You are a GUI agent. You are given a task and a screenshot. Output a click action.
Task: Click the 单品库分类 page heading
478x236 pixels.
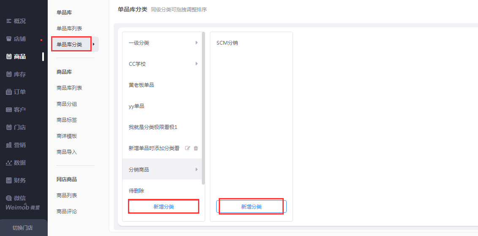click(133, 9)
